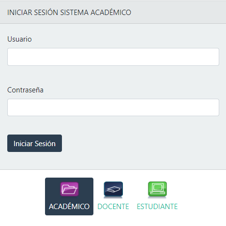The image size is (226, 226).
Task: Choose the Estudiante option below the login panel
Action: pos(157,196)
